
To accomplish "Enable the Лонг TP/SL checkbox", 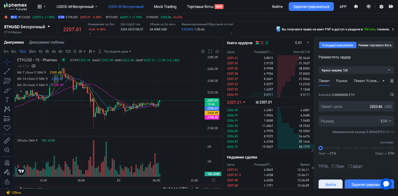I will pos(333,166).
